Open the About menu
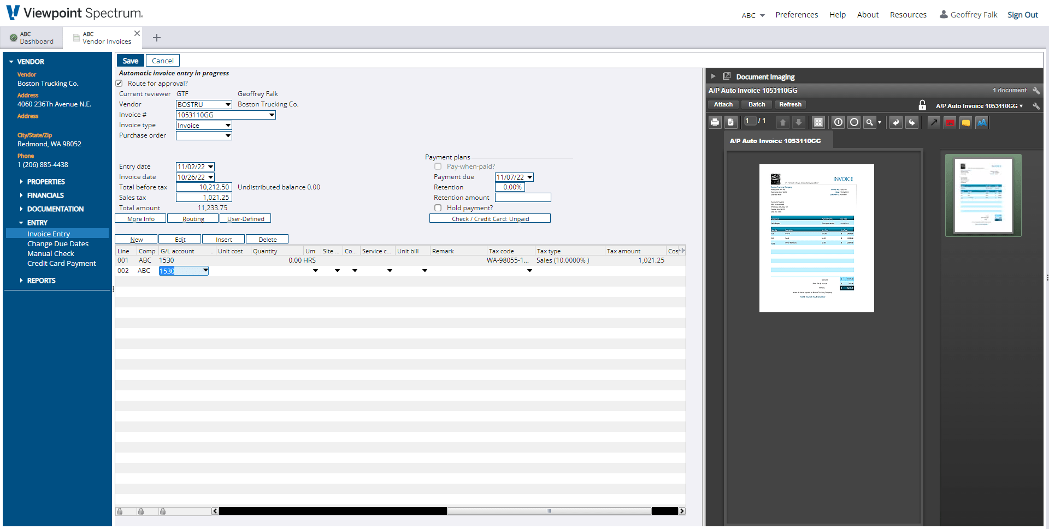The height and width of the screenshot is (529, 1049). 868,15
